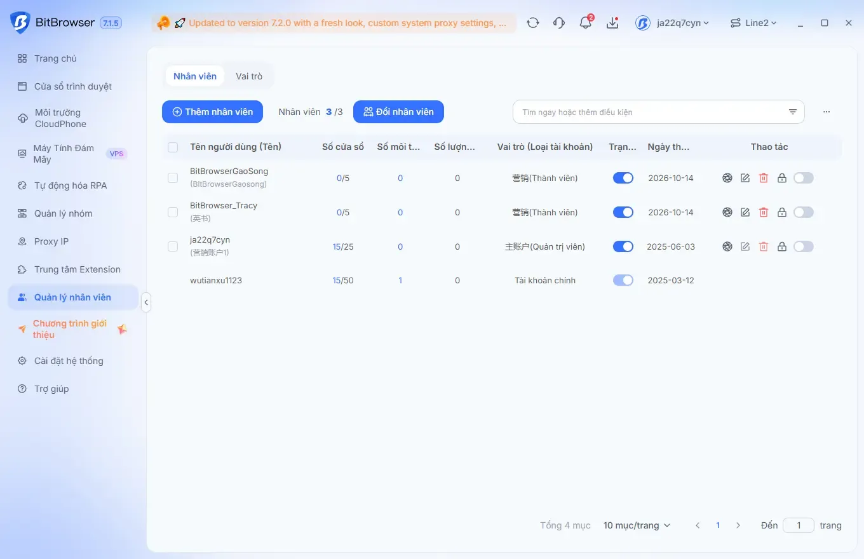Open Trung tâm Extension in sidebar
The height and width of the screenshot is (559, 864).
[x=73, y=269]
